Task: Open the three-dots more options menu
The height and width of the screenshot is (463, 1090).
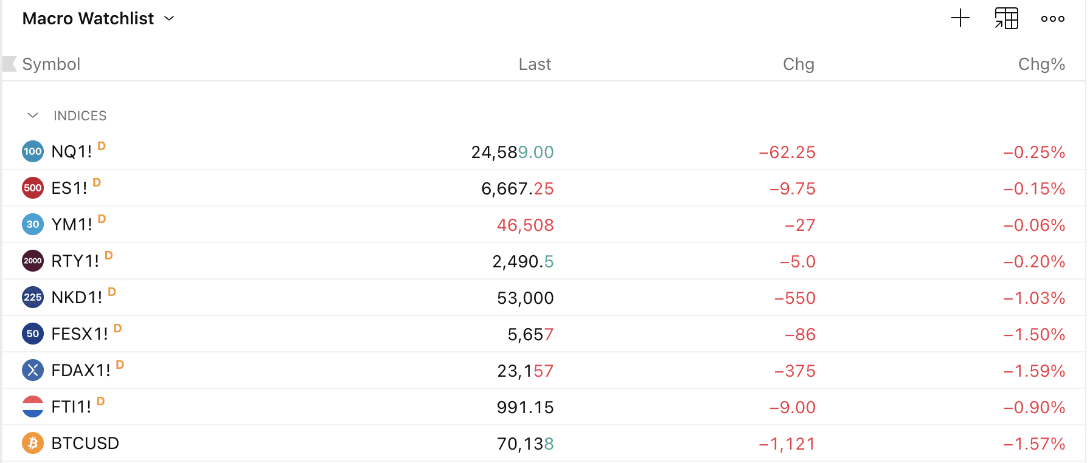Action: coord(1052,19)
